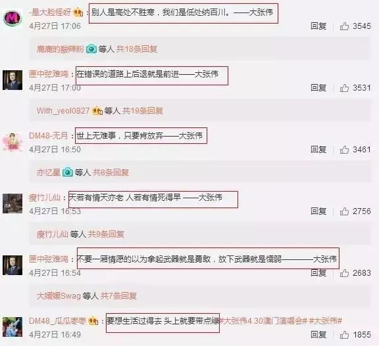Click 回复 on the 16:50 comment
Image resolution: width=379 pixels, height=346 pixels.
click(x=318, y=150)
